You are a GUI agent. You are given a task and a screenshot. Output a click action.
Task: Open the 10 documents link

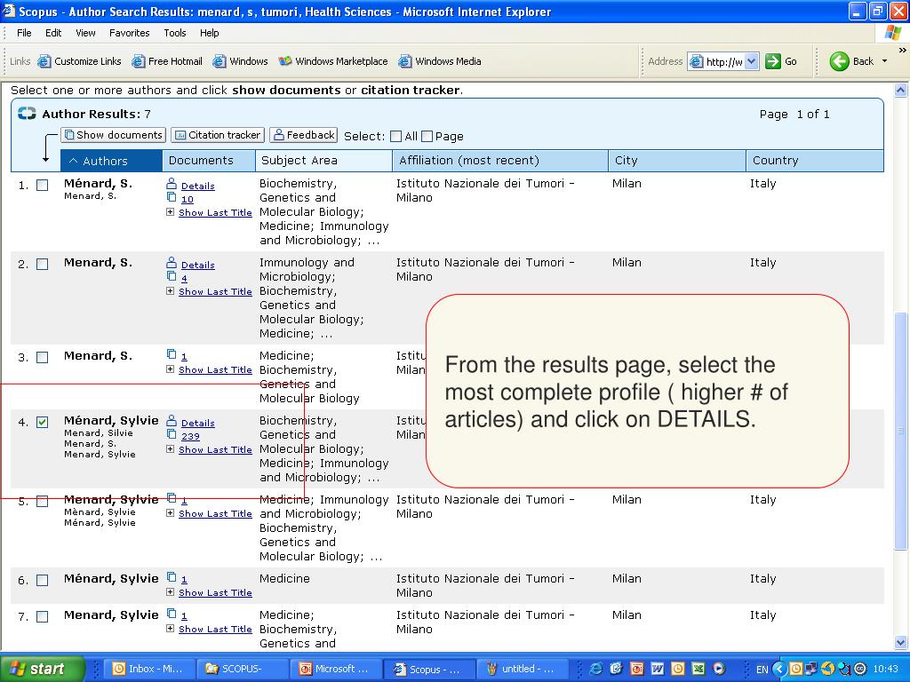click(188, 199)
